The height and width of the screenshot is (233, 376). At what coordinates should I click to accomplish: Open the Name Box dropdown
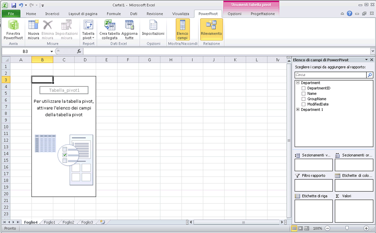[52, 51]
